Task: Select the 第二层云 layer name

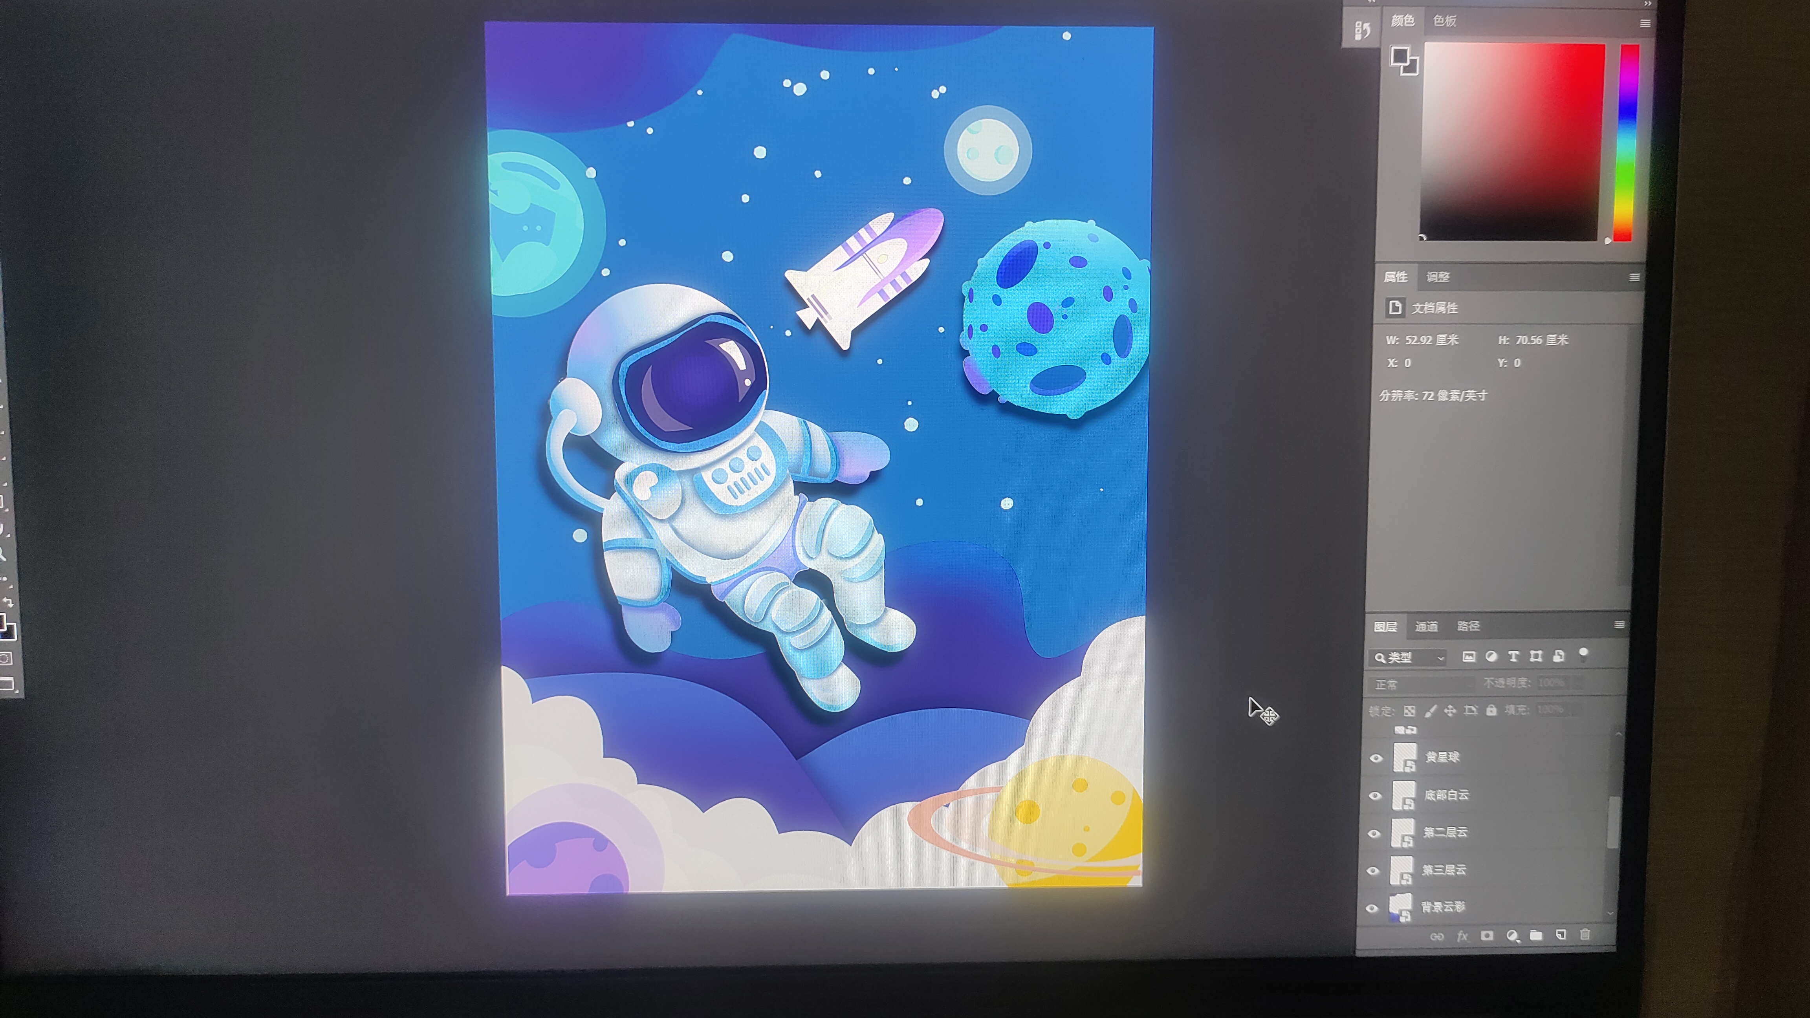Action: pyautogui.click(x=1445, y=833)
